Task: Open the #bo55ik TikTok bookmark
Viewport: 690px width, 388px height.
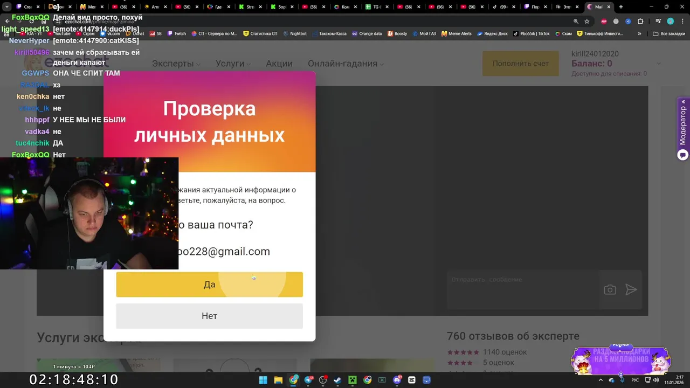Action: 532,33
